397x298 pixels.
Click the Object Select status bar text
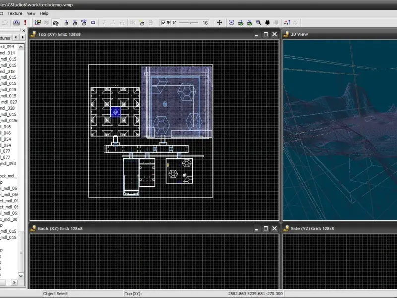click(x=56, y=293)
